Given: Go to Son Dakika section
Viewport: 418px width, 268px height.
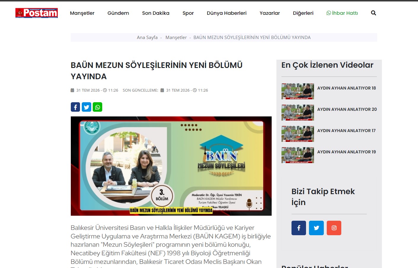Looking at the screenshot, I should pyautogui.click(x=156, y=13).
